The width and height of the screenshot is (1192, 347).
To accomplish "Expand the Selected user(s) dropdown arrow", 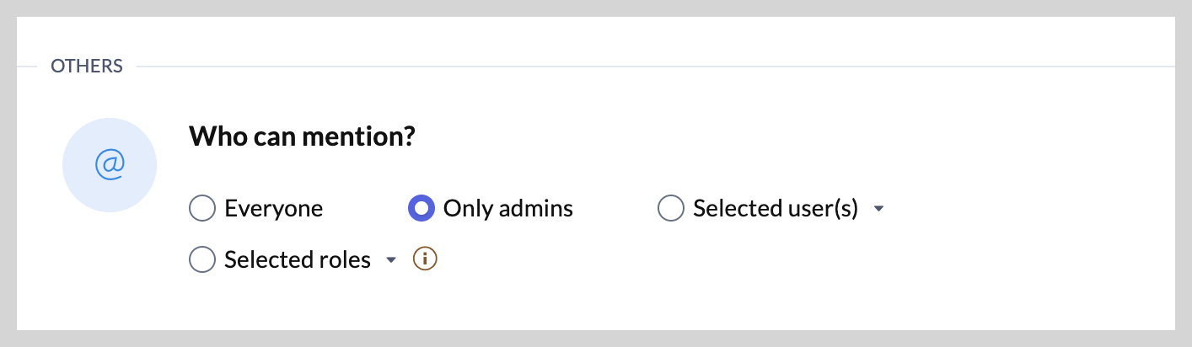I will 878,209.
